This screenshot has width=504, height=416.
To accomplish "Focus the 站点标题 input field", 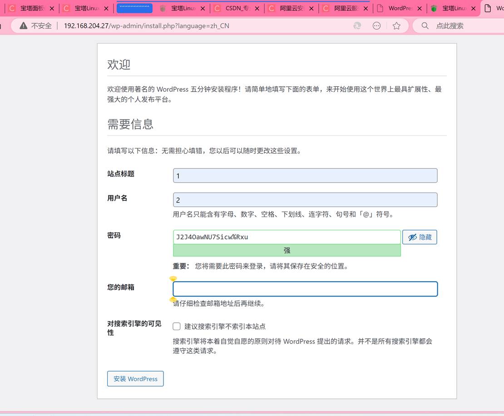I will tap(305, 176).
